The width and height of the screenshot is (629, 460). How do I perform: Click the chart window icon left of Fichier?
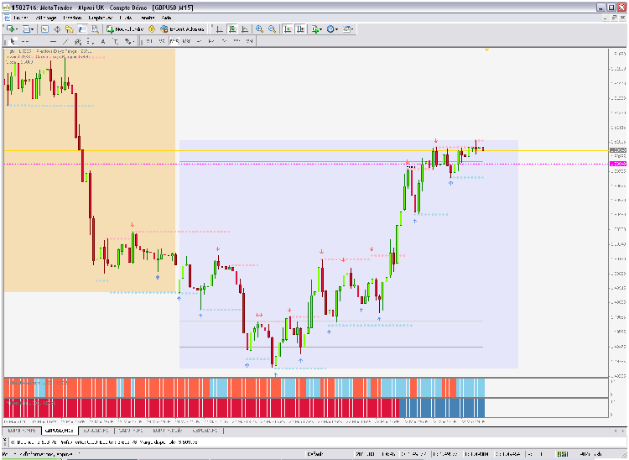[7, 18]
